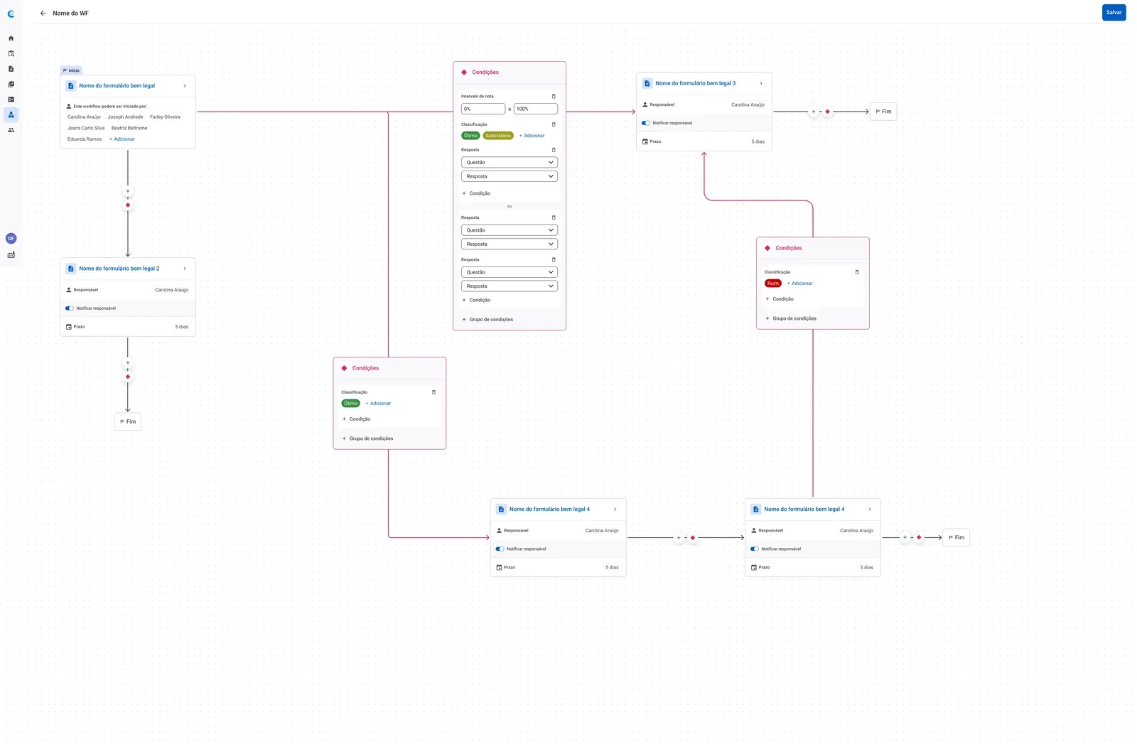Toggle Notificar responsável on formulário bem legal 2
The image size is (1137, 744).
pyautogui.click(x=69, y=308)
